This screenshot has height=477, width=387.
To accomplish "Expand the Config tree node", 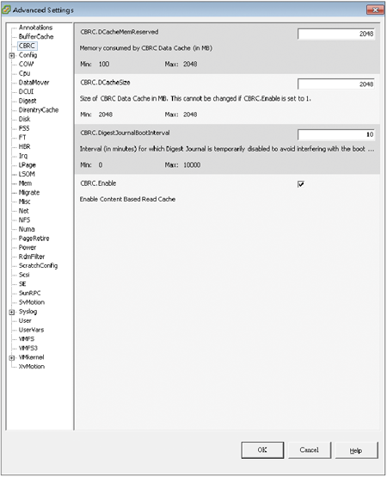I will [x=11, y=55].
